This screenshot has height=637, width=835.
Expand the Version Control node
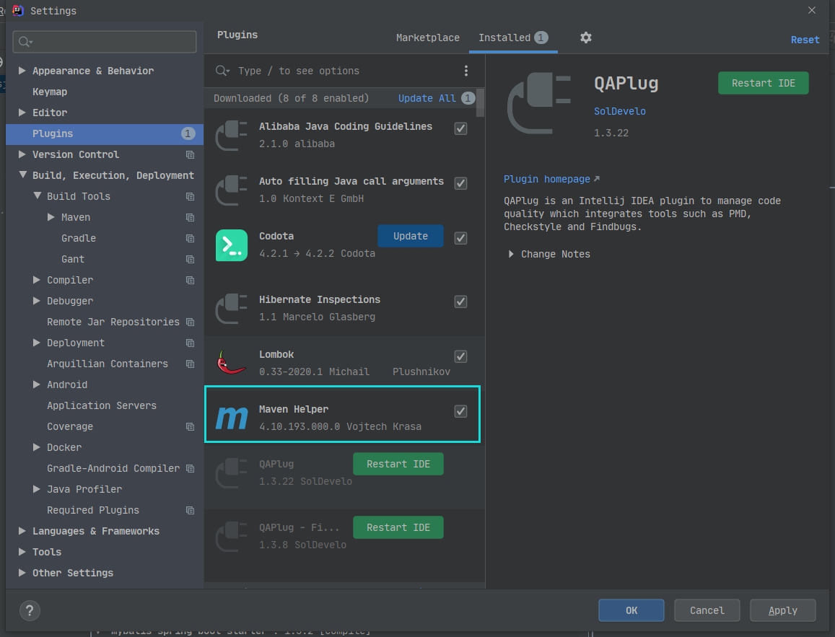click(22, 154)
